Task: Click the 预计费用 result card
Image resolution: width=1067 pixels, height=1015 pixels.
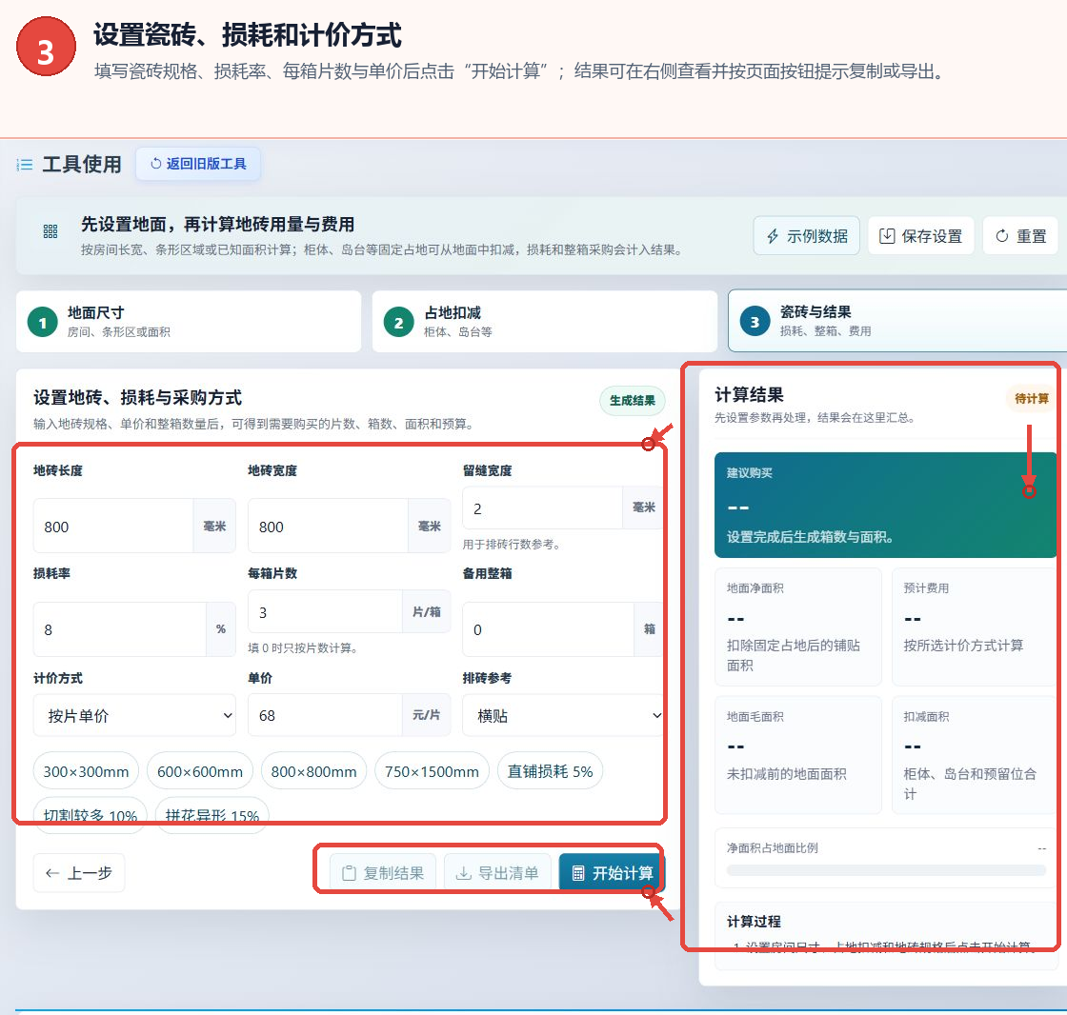Action: click(975, 627)
